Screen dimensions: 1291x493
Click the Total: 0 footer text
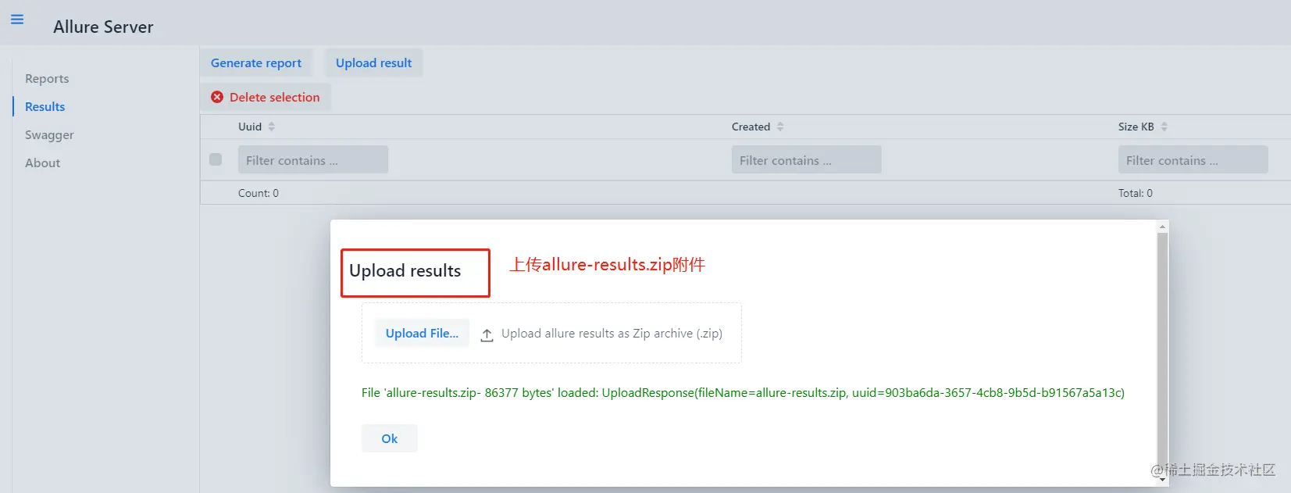pos(1135,193)
